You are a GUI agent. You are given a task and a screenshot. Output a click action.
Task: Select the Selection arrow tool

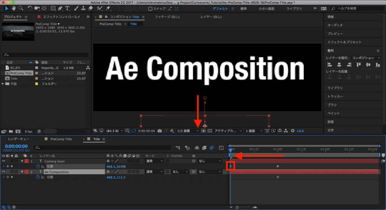(7, 8)
